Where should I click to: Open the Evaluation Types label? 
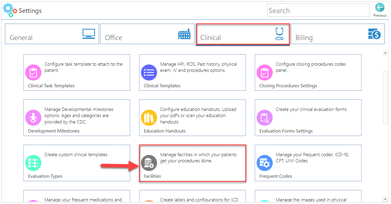click(x=45, y=176)
